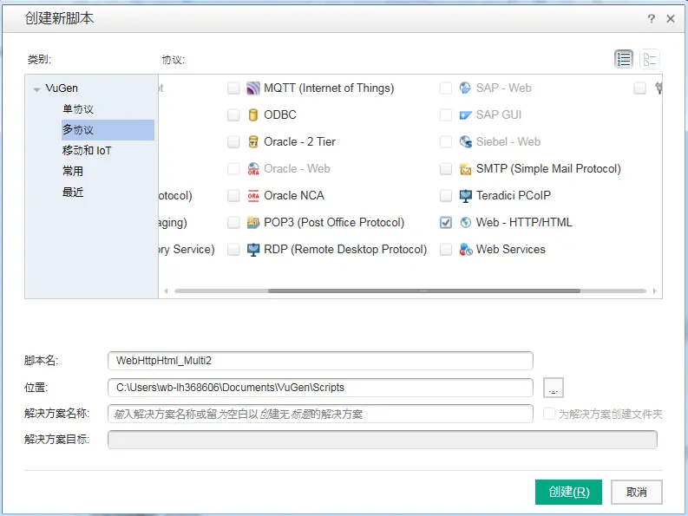Click the ODBC database icon
Image resolution: width=688 pixels, height=516 pixels.
253,115
